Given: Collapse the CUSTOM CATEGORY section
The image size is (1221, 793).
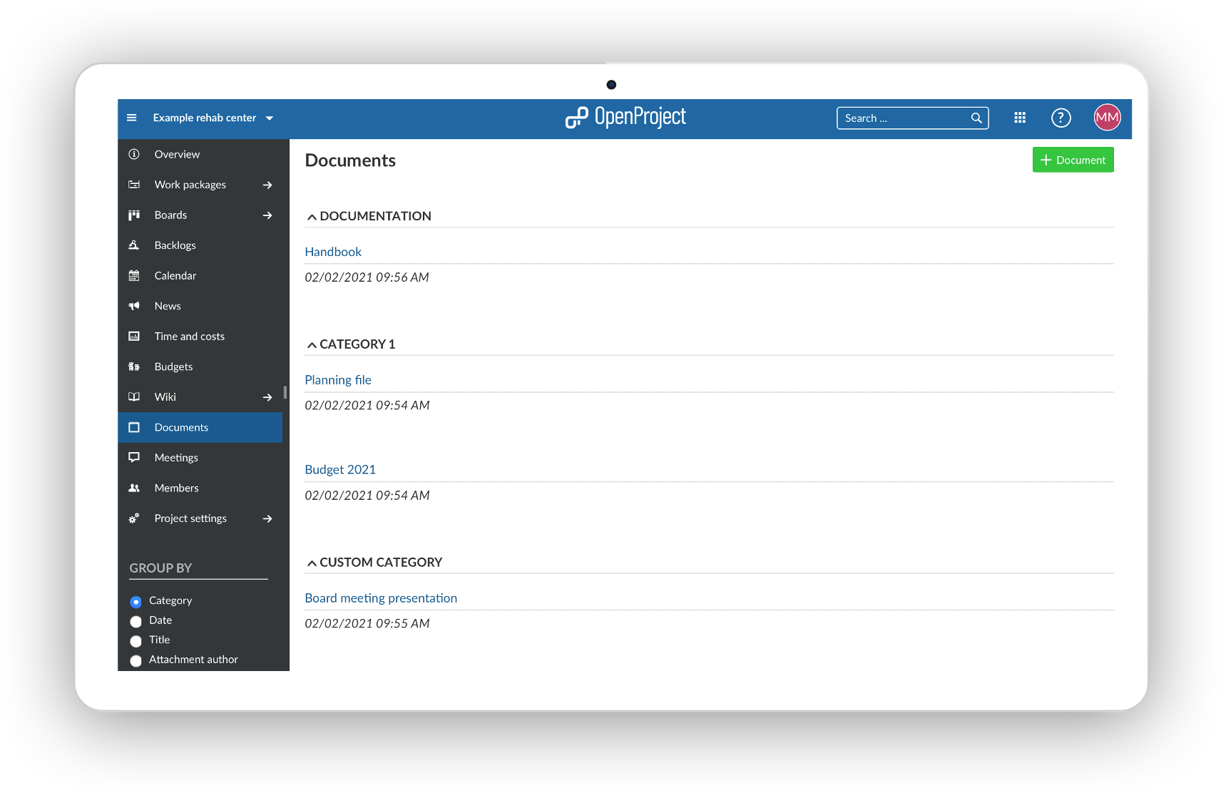Looking at the screenshot, I should [312, 563].
